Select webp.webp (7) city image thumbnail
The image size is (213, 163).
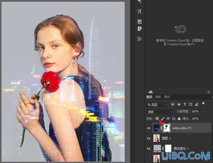(157, 128)
